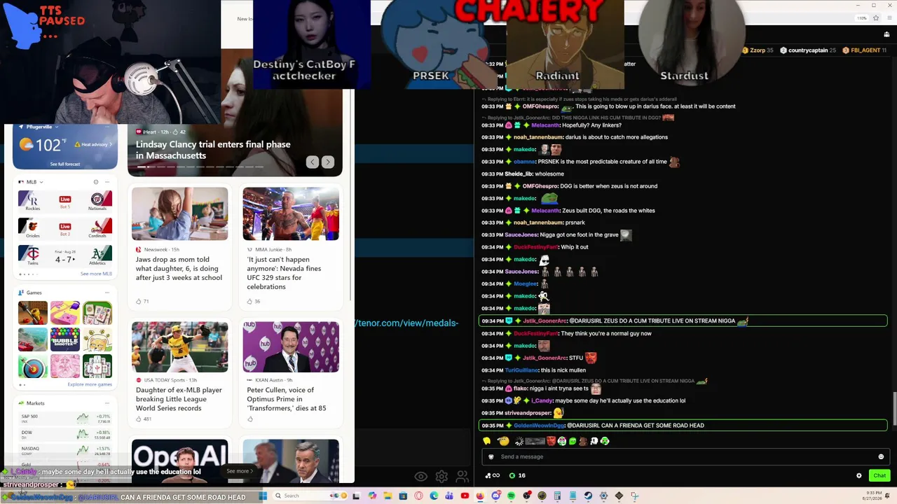Open the Rockies vs Nationals live game
897x504 pixels.
pos(65,201)
